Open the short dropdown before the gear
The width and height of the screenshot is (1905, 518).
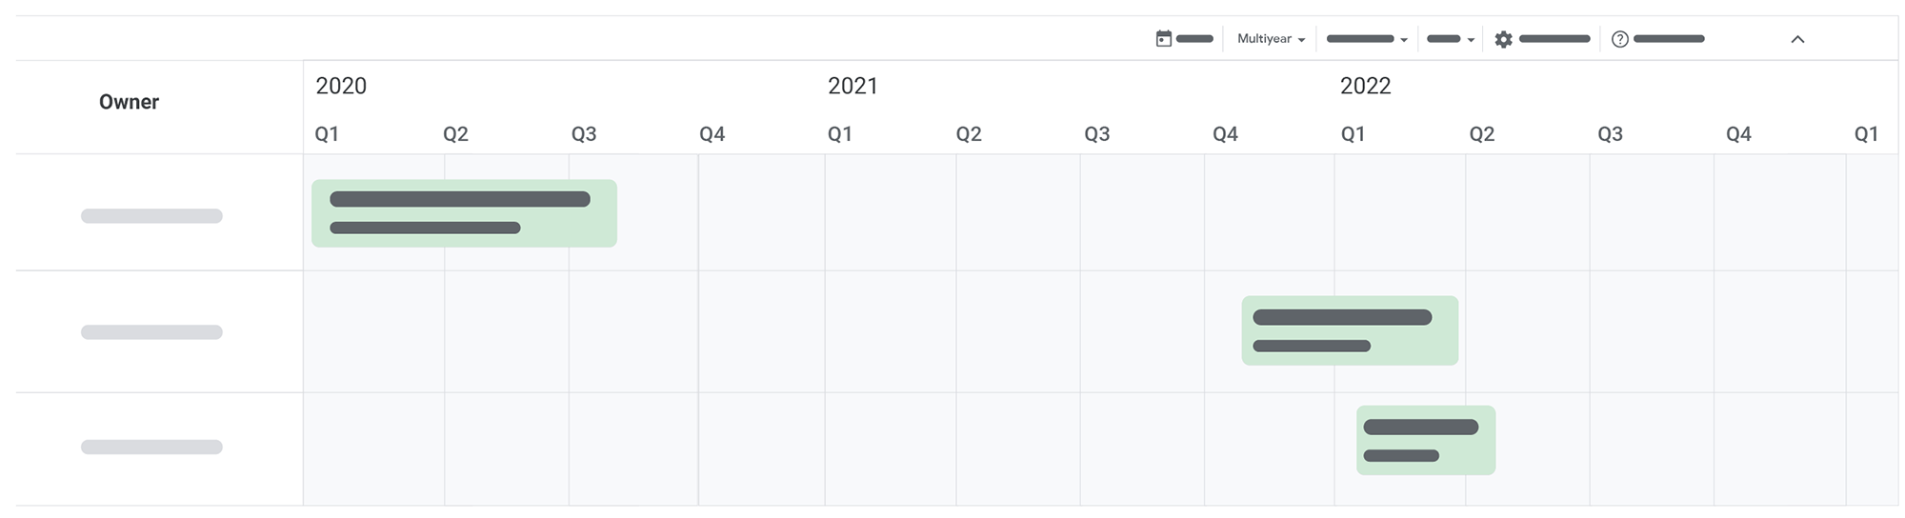(x=1451, y=39)
